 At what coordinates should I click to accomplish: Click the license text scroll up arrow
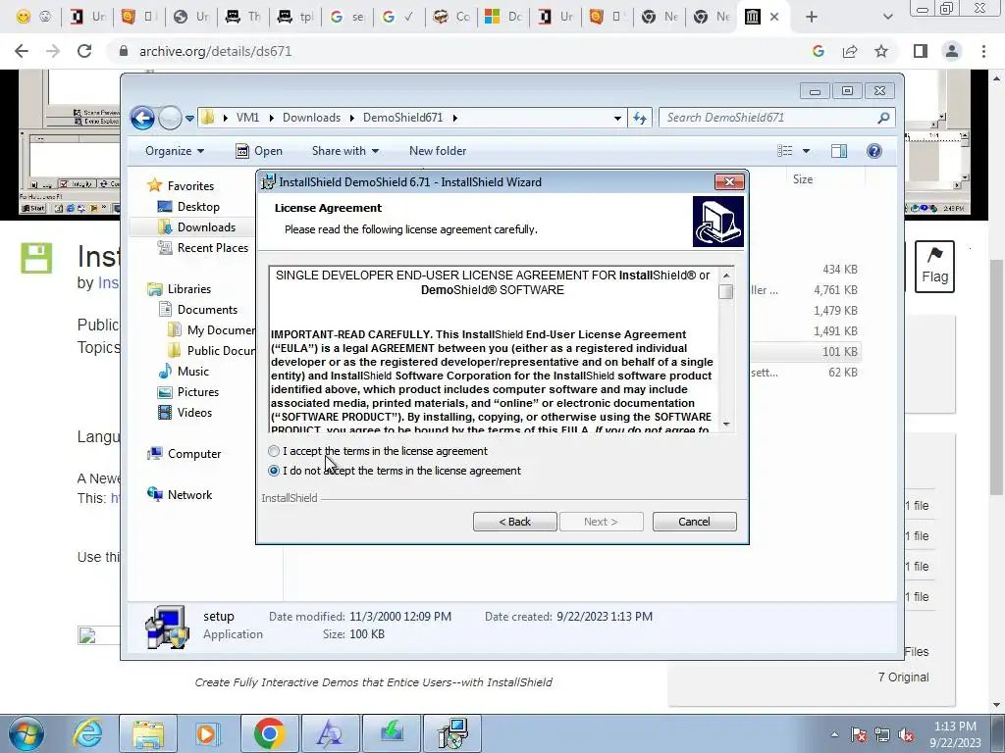tap(726, 276)
